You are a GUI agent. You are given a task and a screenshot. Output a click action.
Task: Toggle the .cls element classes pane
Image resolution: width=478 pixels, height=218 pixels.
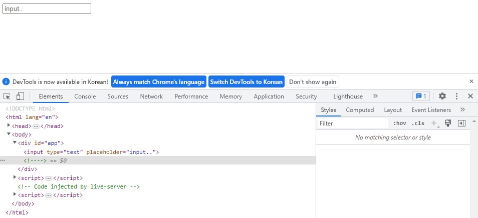click(x=418, y=123)
